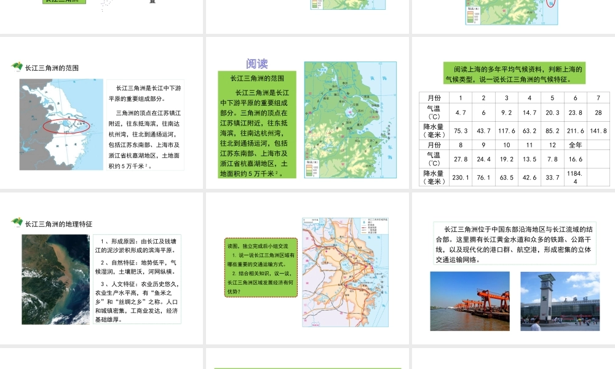Click the transportation network map
Screen dimensions: 615x369
click(x=345, y=272)
